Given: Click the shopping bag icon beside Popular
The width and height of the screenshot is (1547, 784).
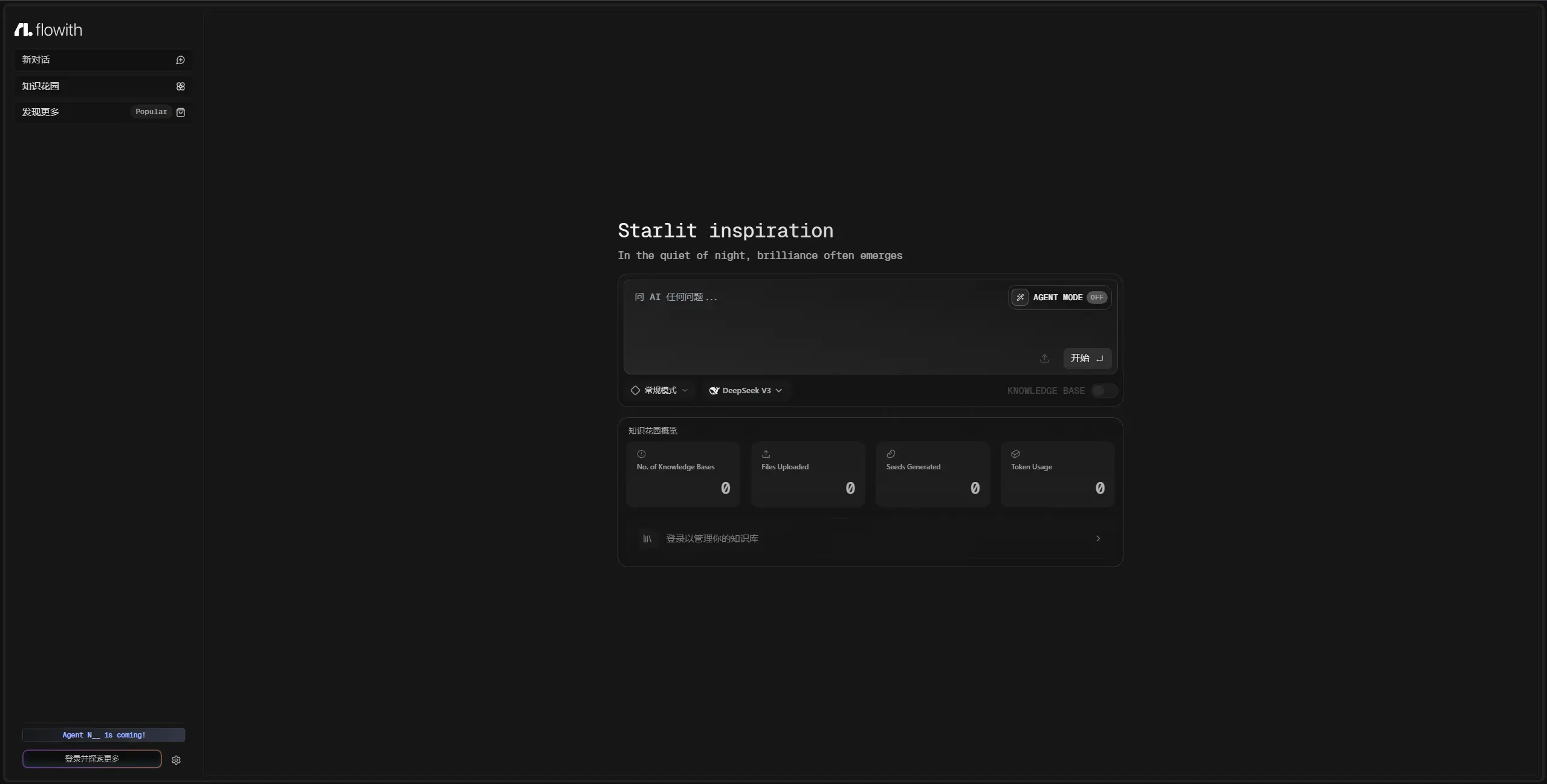Looking at the screenshot, I should [180, 112].
